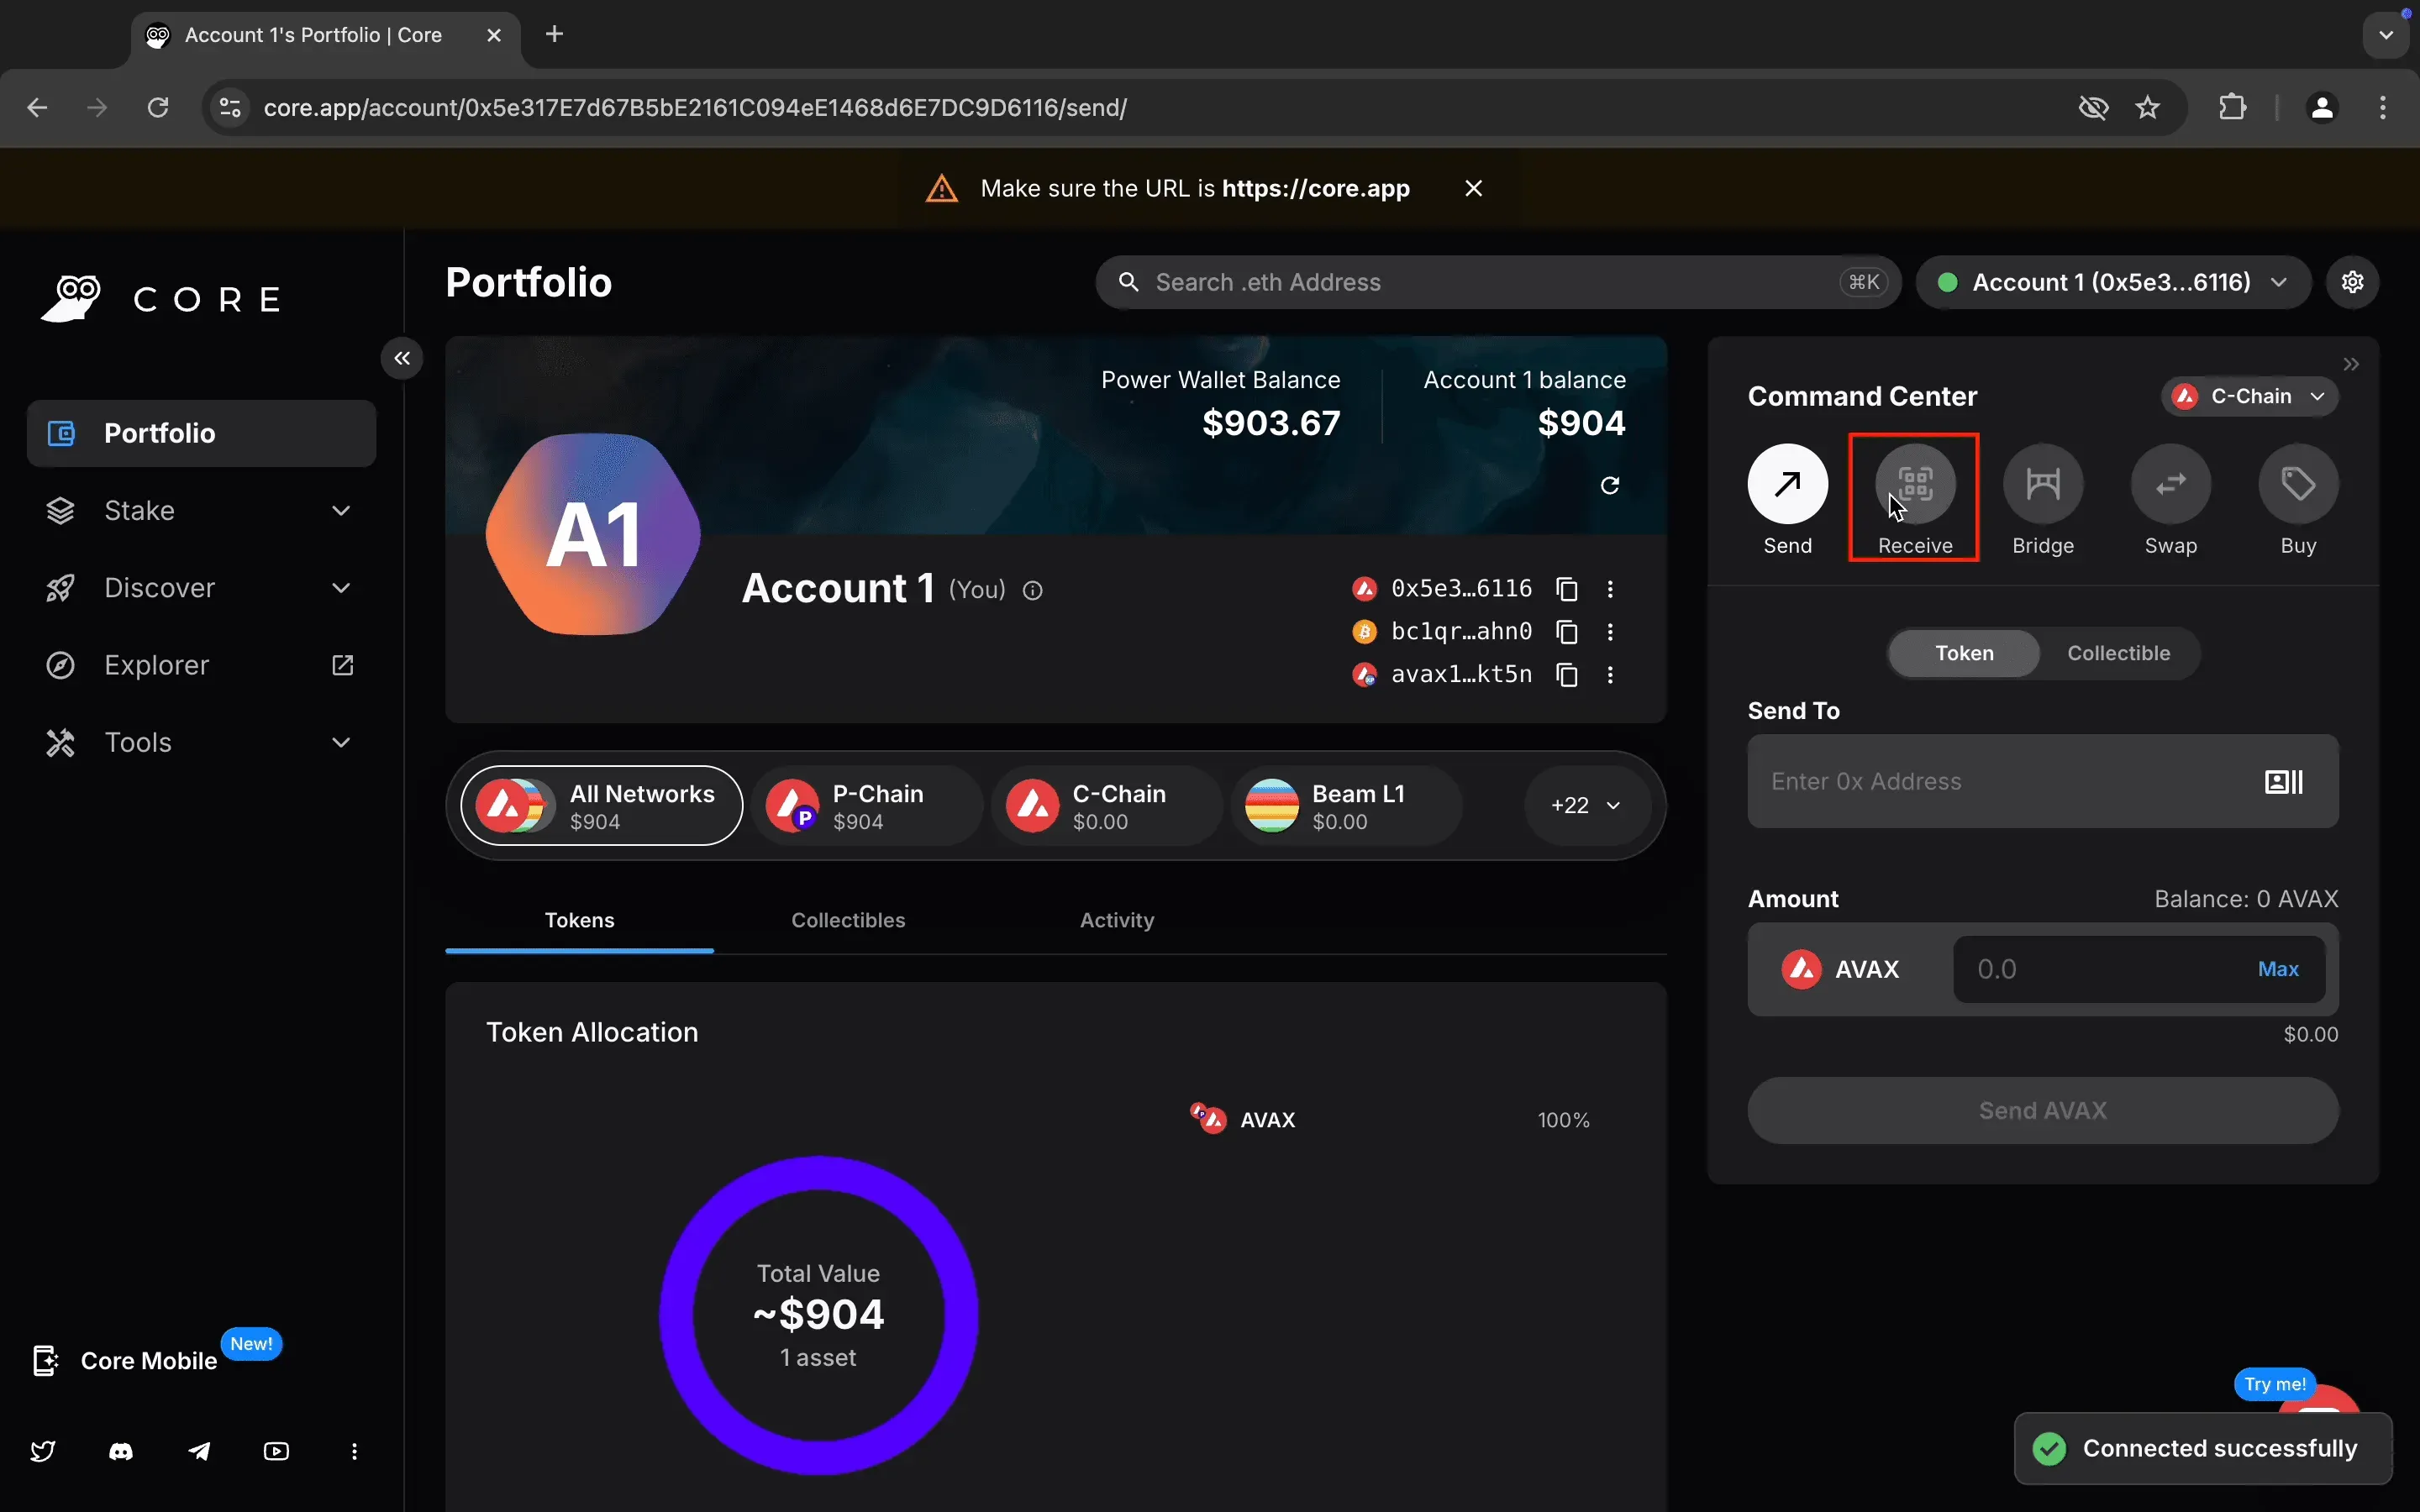Open the Receive QR code option

(x=1915, y=484)
